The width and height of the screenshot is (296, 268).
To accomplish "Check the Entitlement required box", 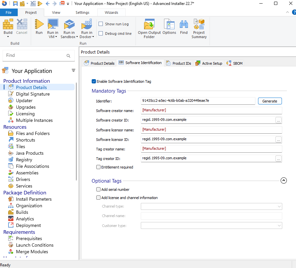I will coord(99,167).
